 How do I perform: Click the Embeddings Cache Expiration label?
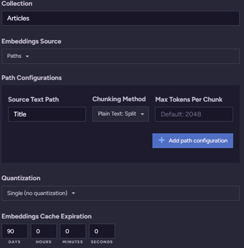pos(46,216)
